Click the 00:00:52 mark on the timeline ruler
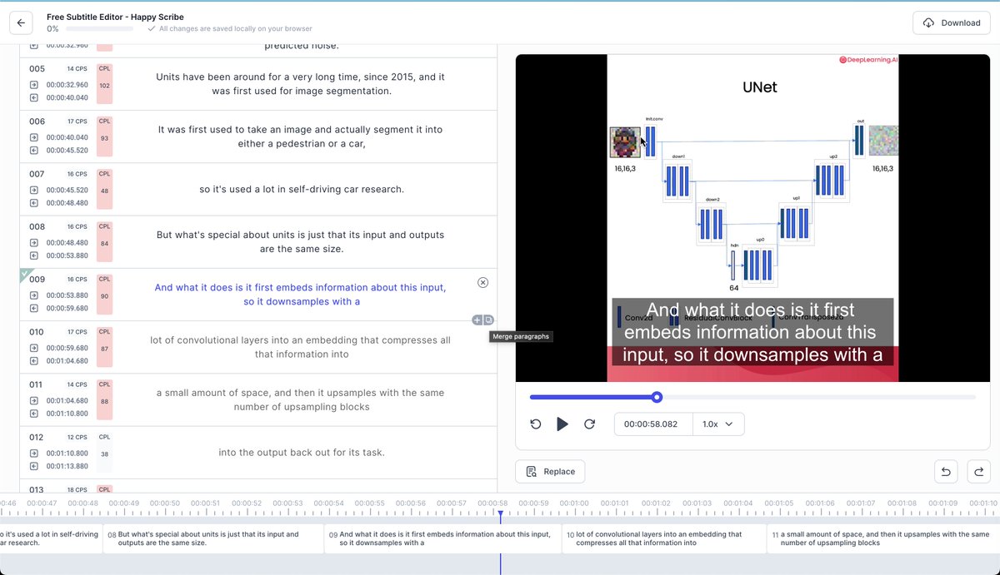This screenshot has height=575, width=1000. [x=247, y=503]
